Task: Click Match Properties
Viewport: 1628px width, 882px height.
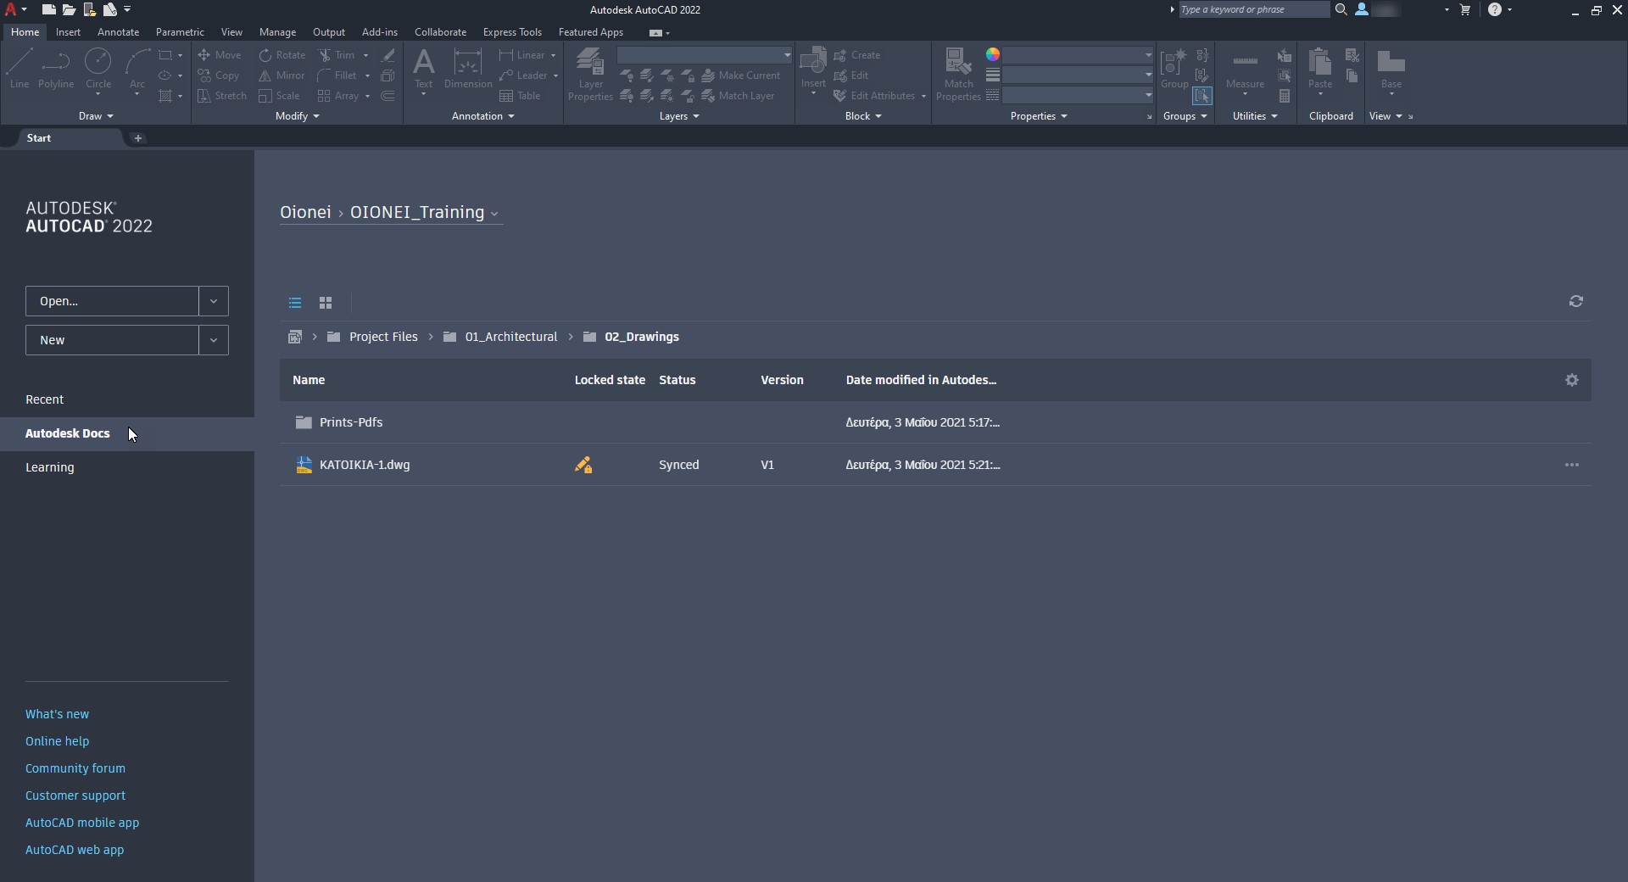Action: pos(958,75)
